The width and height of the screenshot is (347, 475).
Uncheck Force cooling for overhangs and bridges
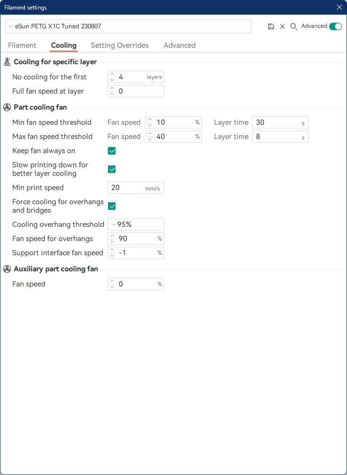pos(112,206)
